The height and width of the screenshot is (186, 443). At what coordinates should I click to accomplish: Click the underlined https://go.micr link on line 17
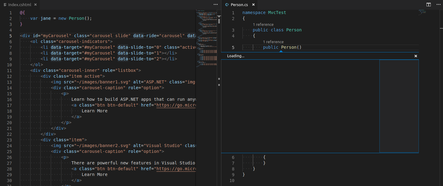pyautogui.click(x=176, y=105)
